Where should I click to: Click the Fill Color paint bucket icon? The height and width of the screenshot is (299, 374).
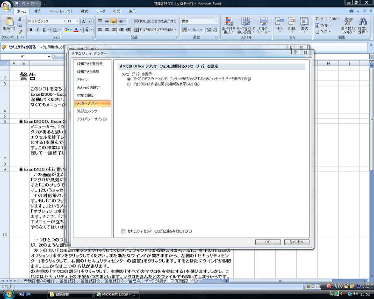66,30
